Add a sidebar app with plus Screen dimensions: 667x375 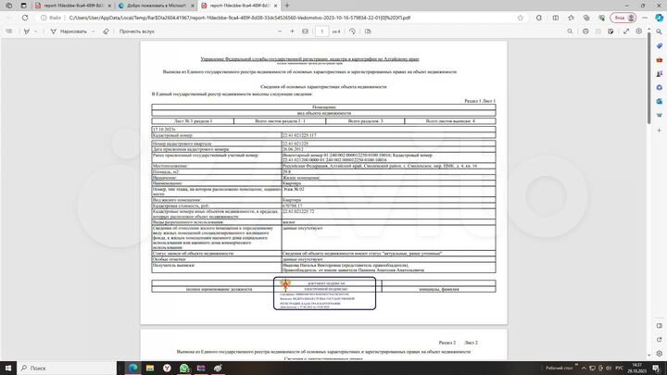pos(660,131)
